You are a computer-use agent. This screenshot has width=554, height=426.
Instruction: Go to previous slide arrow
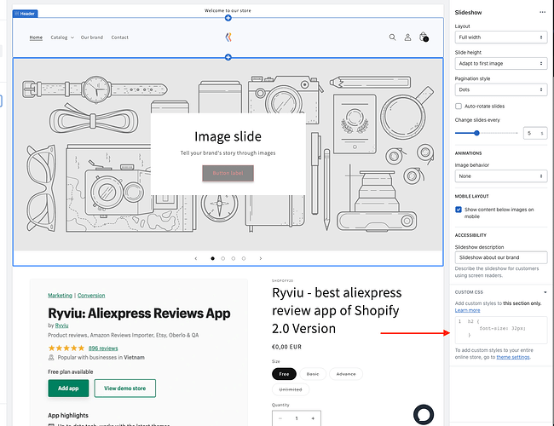tap(196, 258)
